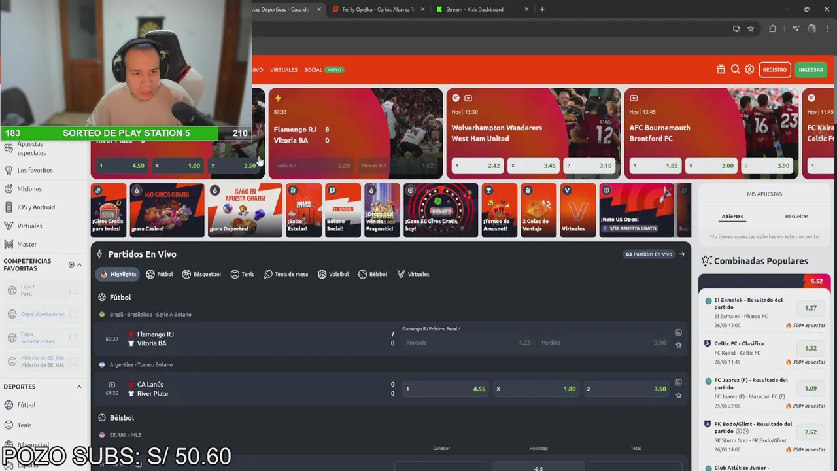837x471 pixels.
Task: Open stats icon for CA Lanús match
Action: point(679,383)
